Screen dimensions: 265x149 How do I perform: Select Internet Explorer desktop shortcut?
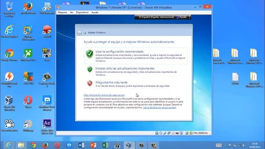(9, 31)
